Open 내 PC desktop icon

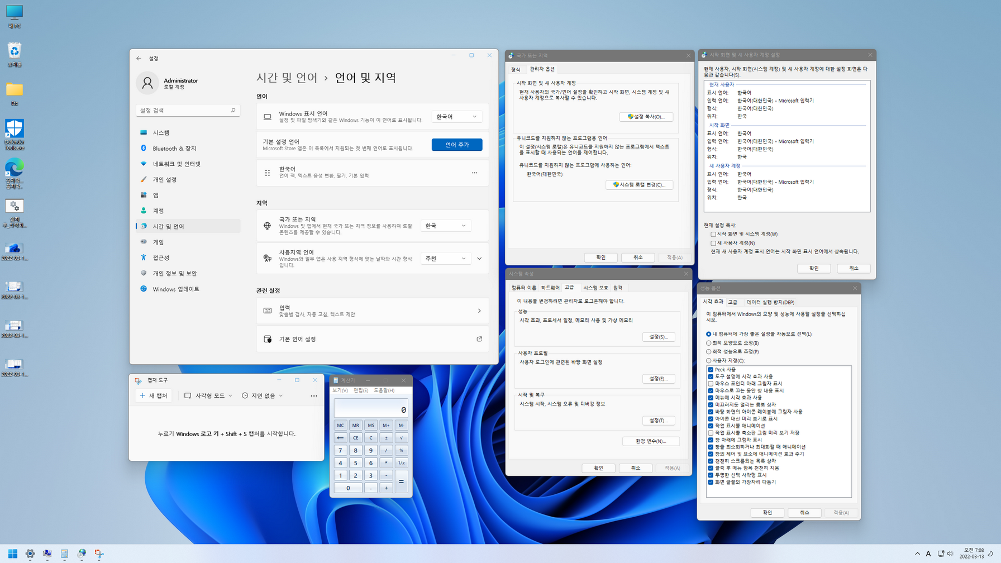point(15,16)
